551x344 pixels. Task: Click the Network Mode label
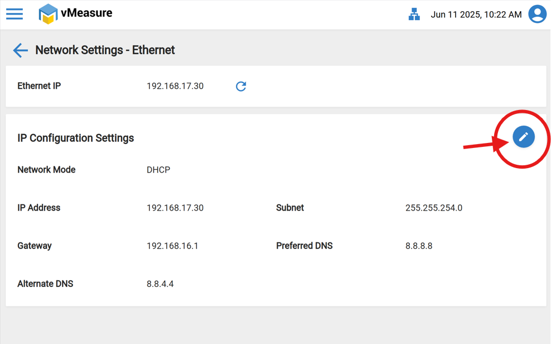[46, 170]
